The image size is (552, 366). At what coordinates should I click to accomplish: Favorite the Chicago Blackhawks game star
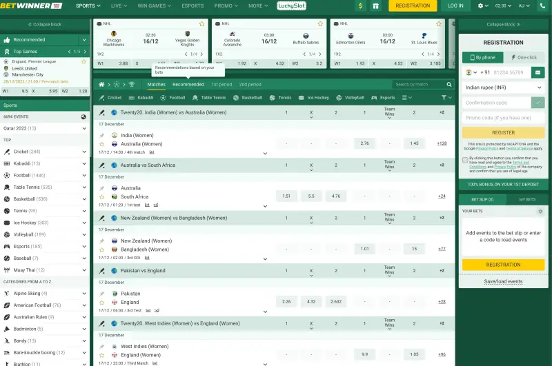click(x=201, y=24)
